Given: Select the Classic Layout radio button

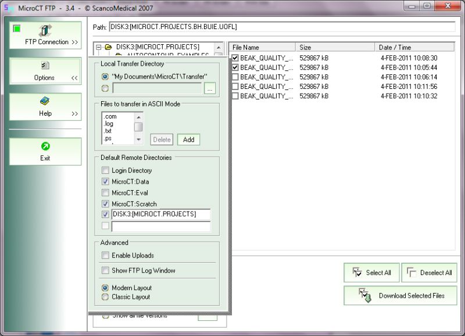Looking at the screenshot, I should [105, 297].
